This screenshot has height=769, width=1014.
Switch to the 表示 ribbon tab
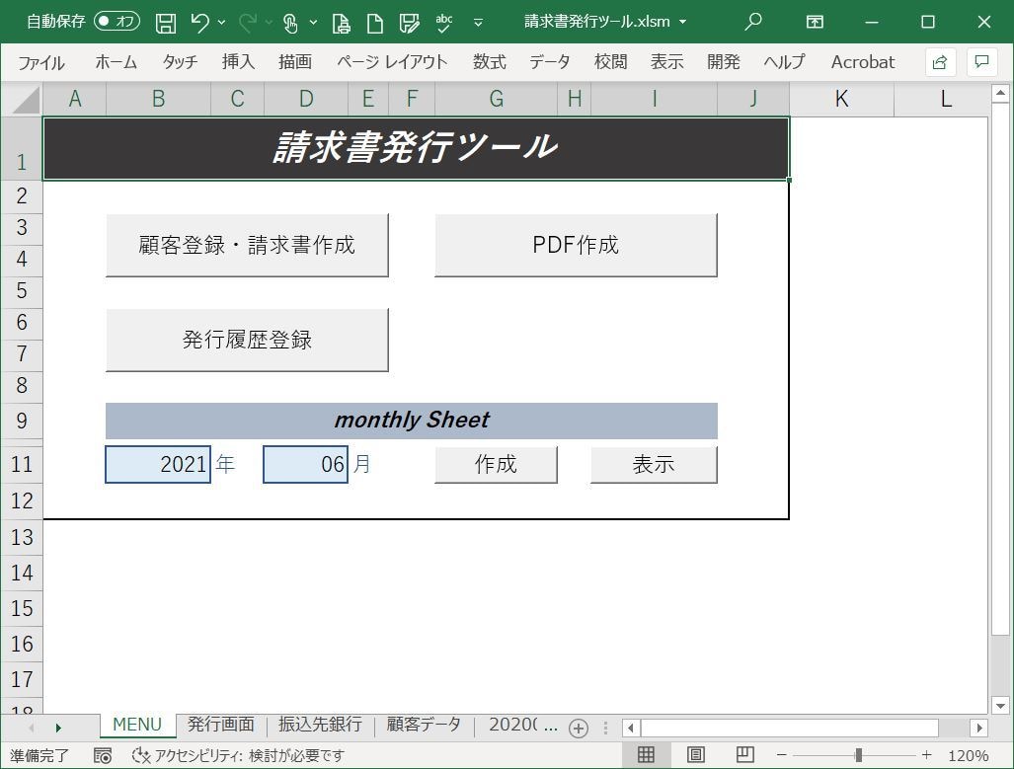[666, 62]
